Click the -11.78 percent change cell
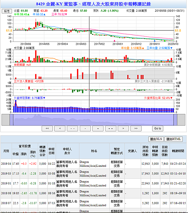The image size is (188, 213). click(x=33, y=193)
